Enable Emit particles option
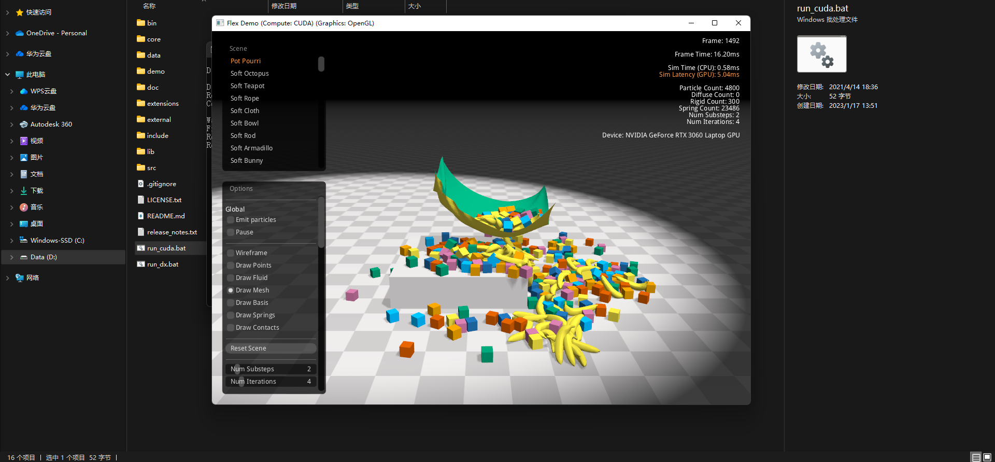This screenshot has height=462, width=995. click(231, 220)
